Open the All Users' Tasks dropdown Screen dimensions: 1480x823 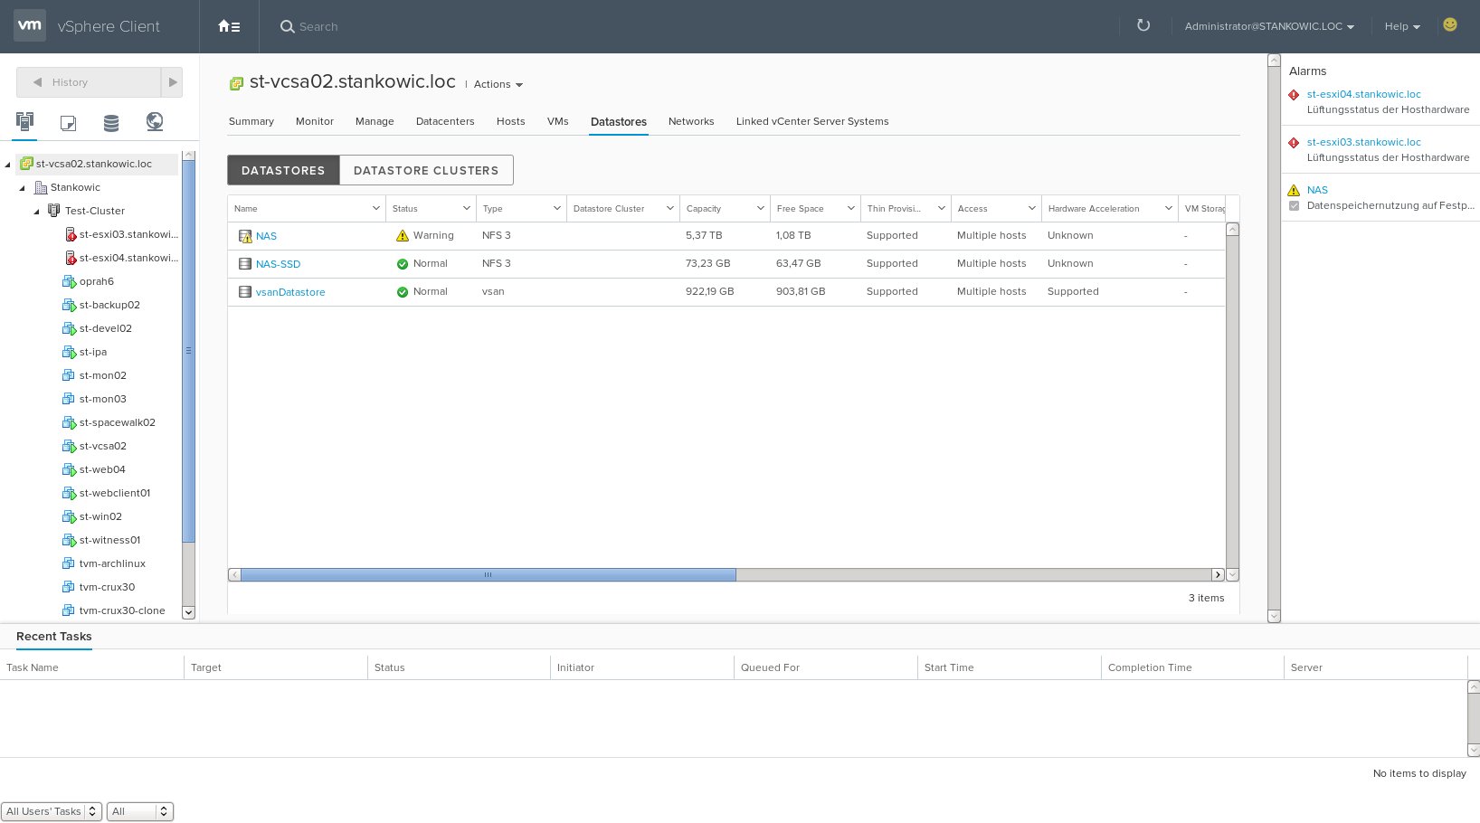52,811
